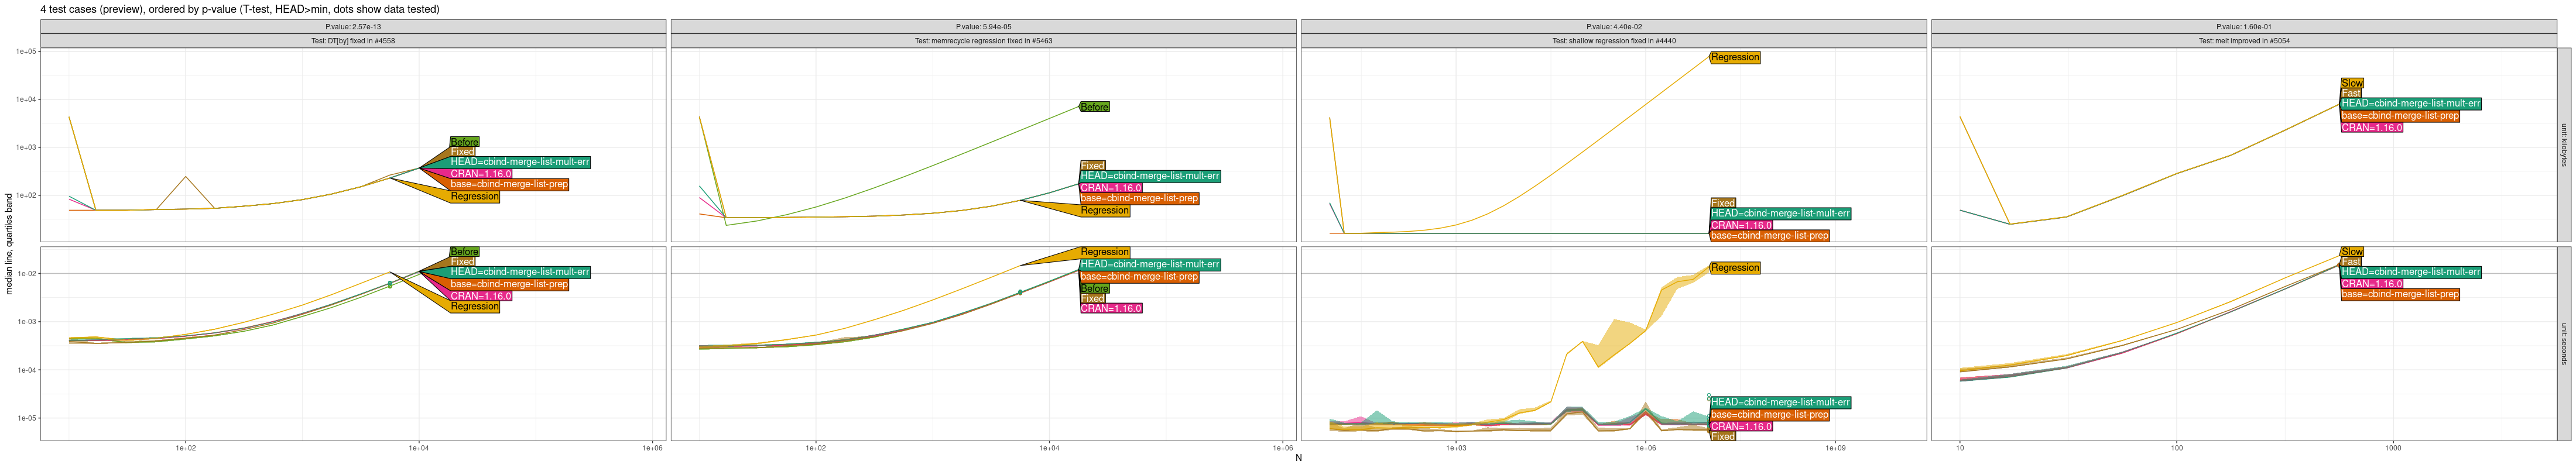Viewport: 2576px width, 468px height.
Task: Click base=cbind-merge-list-prep label in shallow seconds panel
Action: [1769, 415]
